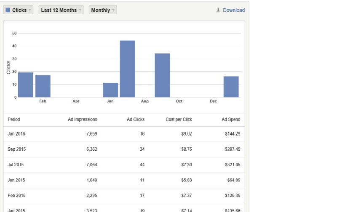Sort by Cost per Click header
This screenshot has width=337, height=212.
coord(179,120)
